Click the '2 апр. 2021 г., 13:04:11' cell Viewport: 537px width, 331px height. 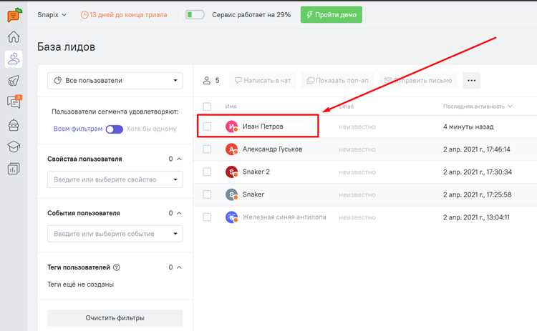click(x=476, y=217)
